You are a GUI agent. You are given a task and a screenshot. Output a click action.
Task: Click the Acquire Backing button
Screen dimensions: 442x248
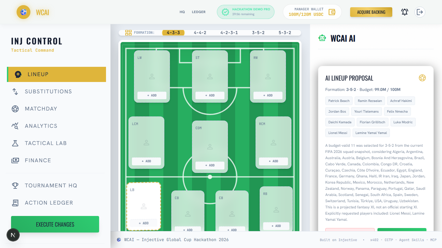pyautogui.click(x=371, y=12)
